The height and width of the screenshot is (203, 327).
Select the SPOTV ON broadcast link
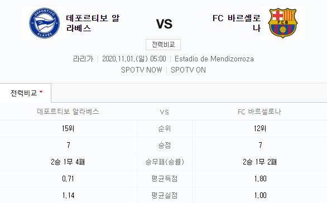[x=188, y=70]
